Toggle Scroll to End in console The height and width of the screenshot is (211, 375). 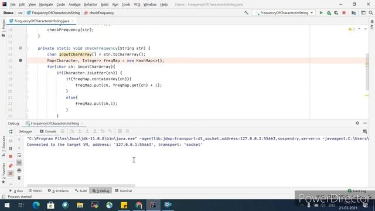pyautogui.click(x=19, y=163)
